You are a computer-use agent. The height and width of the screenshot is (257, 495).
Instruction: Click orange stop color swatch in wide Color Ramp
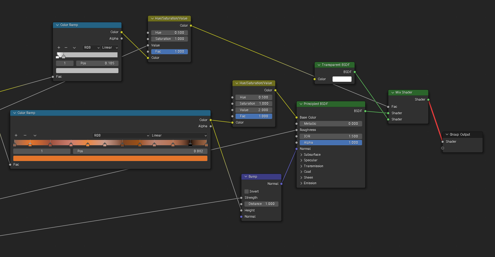(x=110, y=159)
